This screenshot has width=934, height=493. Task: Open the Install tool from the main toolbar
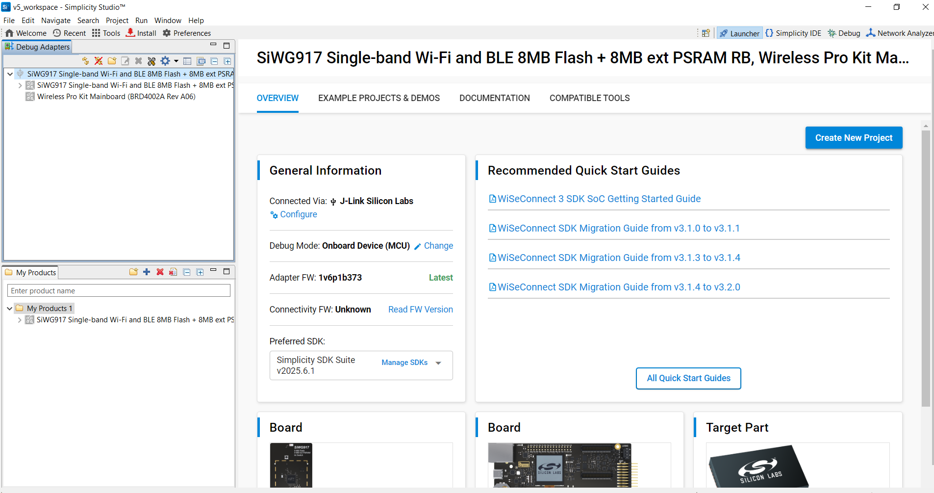pyautogui.click(x=141, y=33)
